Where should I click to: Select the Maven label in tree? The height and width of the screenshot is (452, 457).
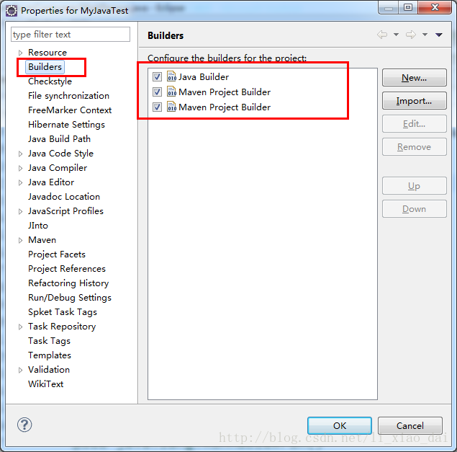pyautogui.click(x=42, y=240)
